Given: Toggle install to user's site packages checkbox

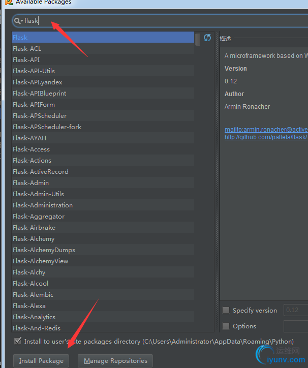Looking at the screenshot, I should (18, 341).
